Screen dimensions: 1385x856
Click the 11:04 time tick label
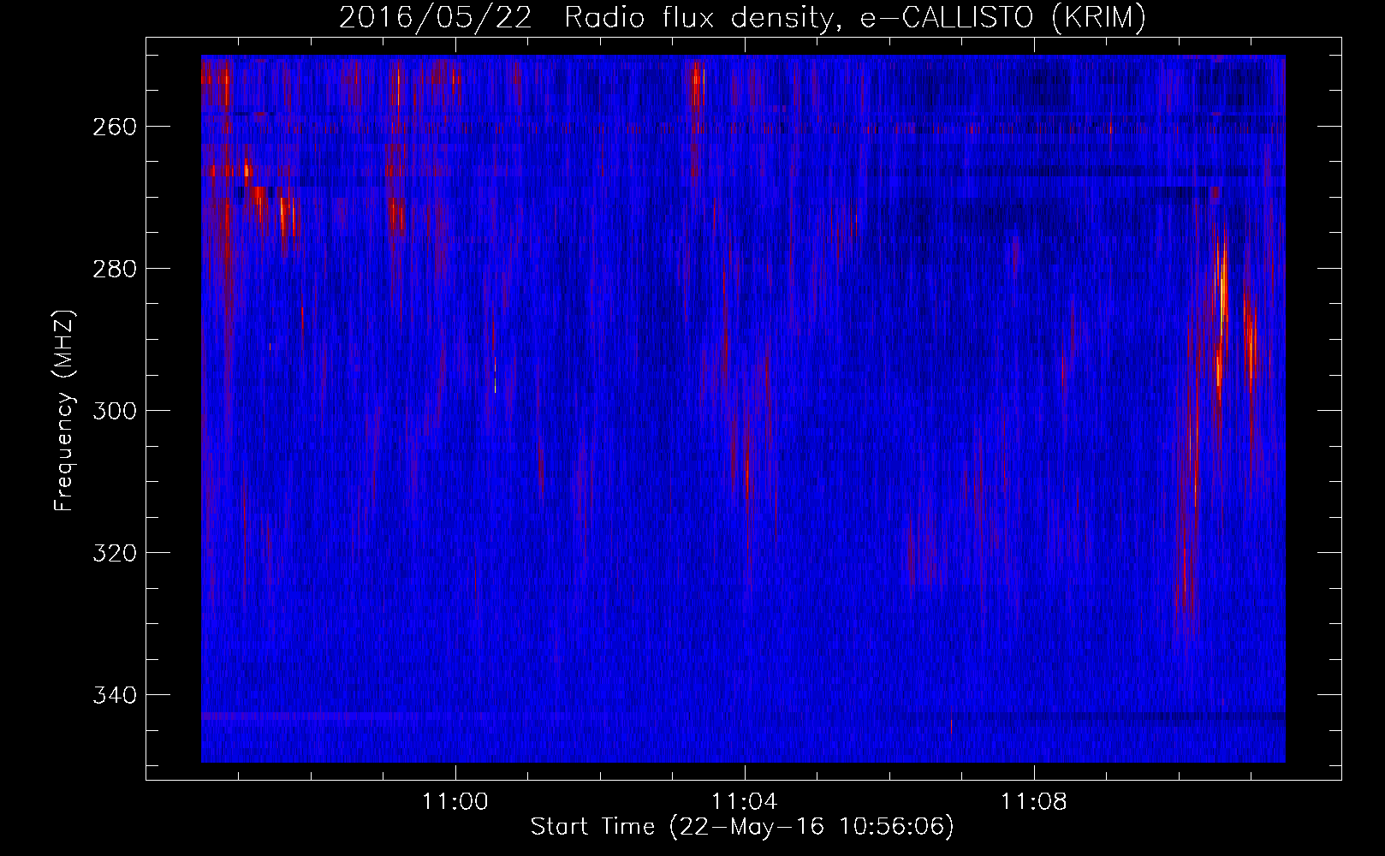[745, 802]
